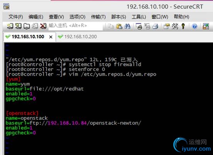Click the 'baseurl=file:///opt/redhat' line
Viewport: 213px width, 155px height.
point(45,89)
